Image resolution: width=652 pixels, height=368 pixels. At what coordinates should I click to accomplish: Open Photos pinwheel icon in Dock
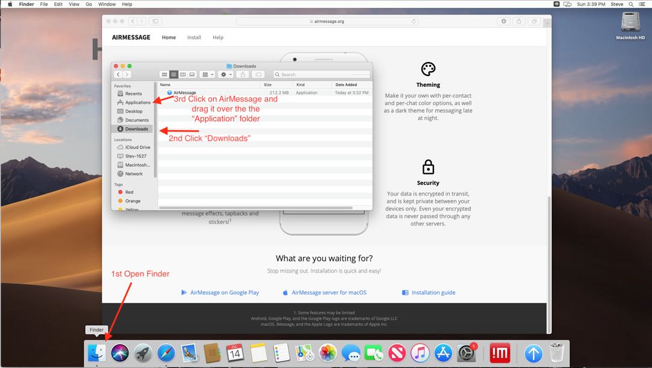tap(328, 353)
